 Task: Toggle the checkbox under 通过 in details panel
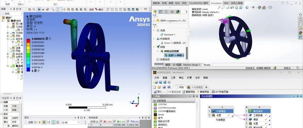[5, 126]
